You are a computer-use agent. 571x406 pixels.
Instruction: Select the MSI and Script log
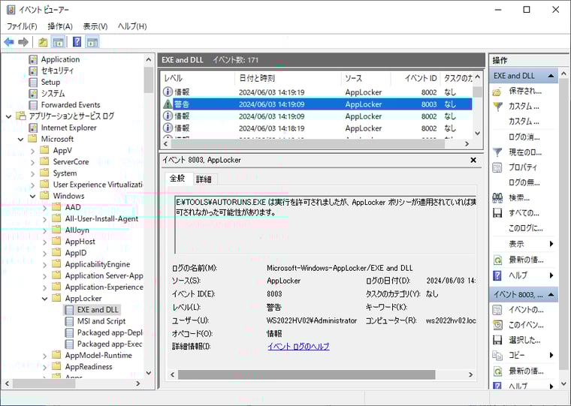coord(101,321)
